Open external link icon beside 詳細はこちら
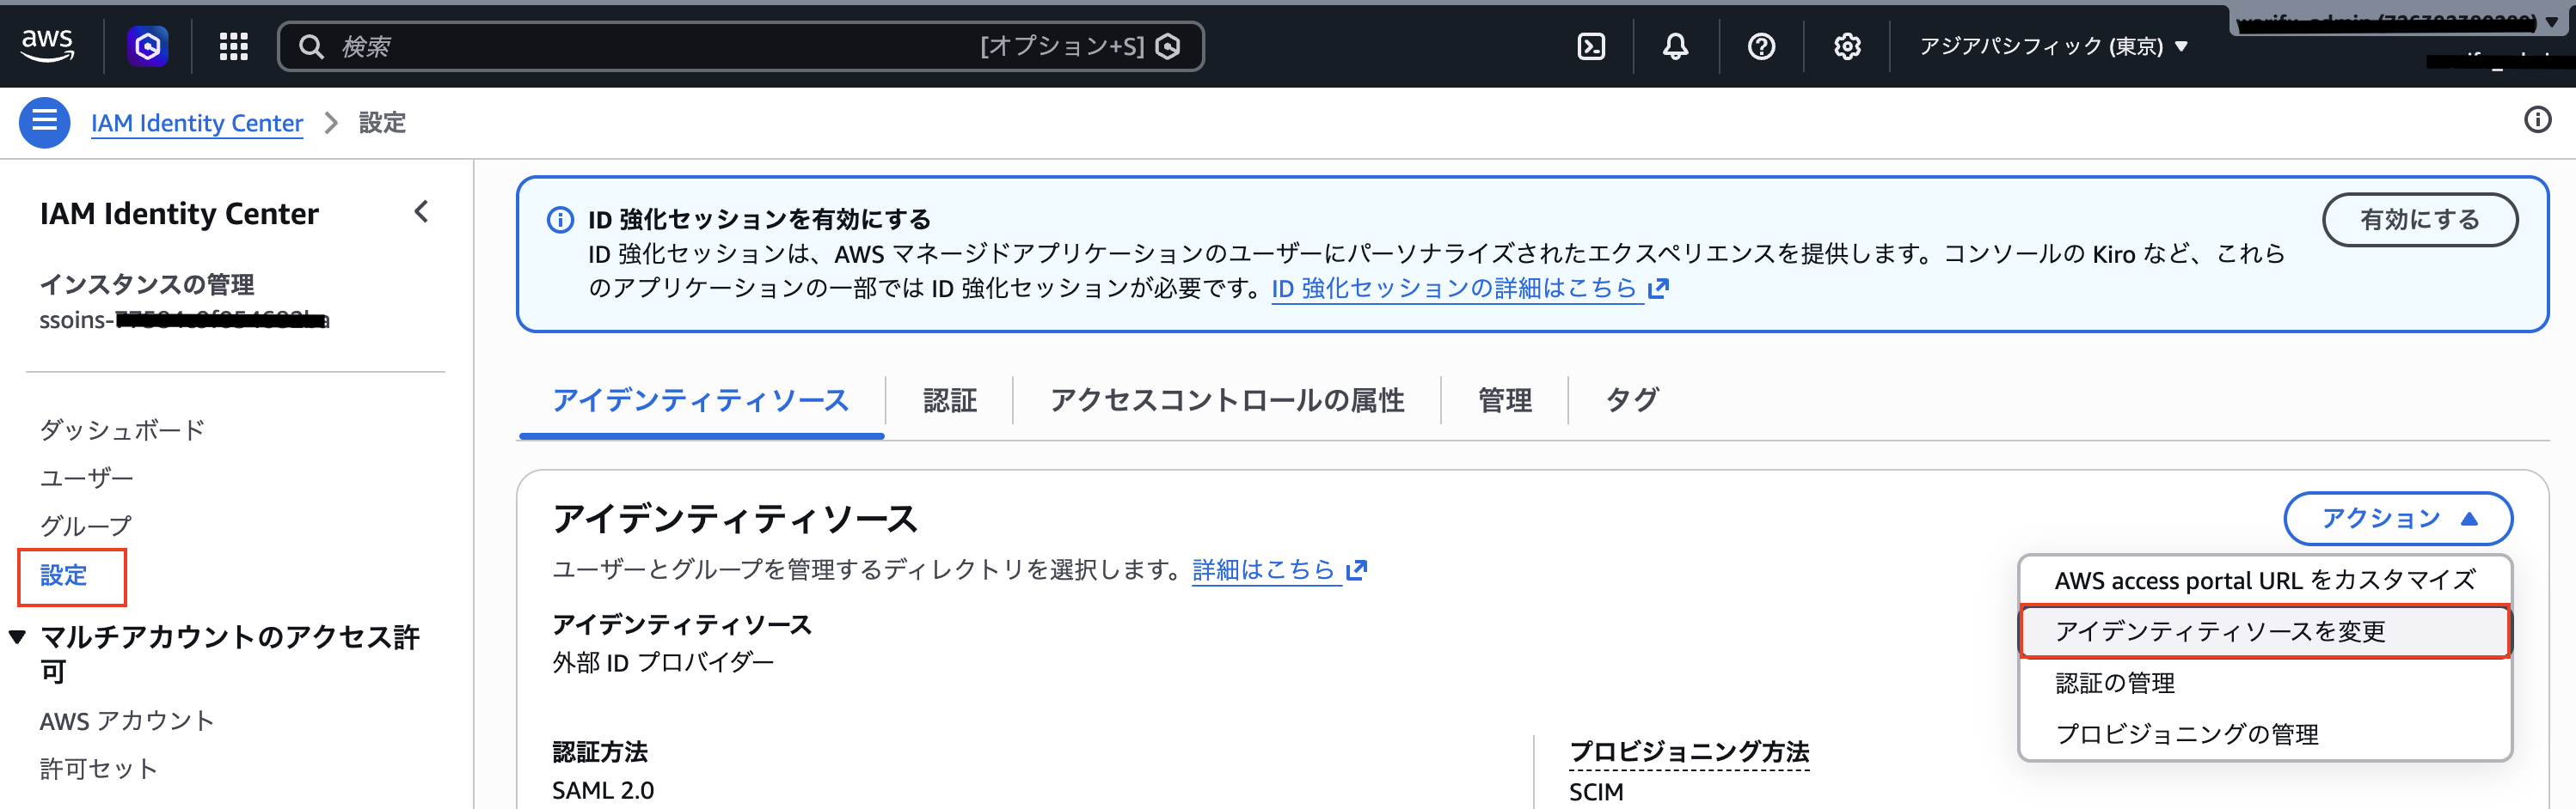Screen dimensions: 2576x809 click(x=1357, y=569)
